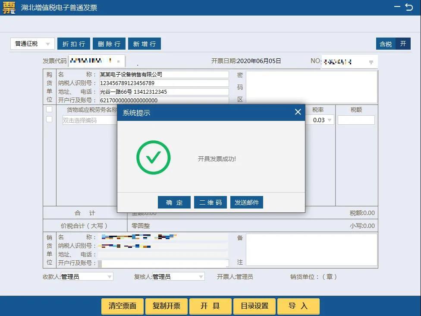Click 二维码 to view the QR code

pos(210,202)
